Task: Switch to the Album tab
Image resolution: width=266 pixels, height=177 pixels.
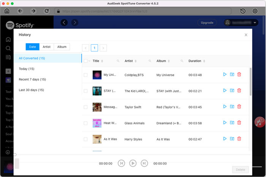Action: [62, 47]
